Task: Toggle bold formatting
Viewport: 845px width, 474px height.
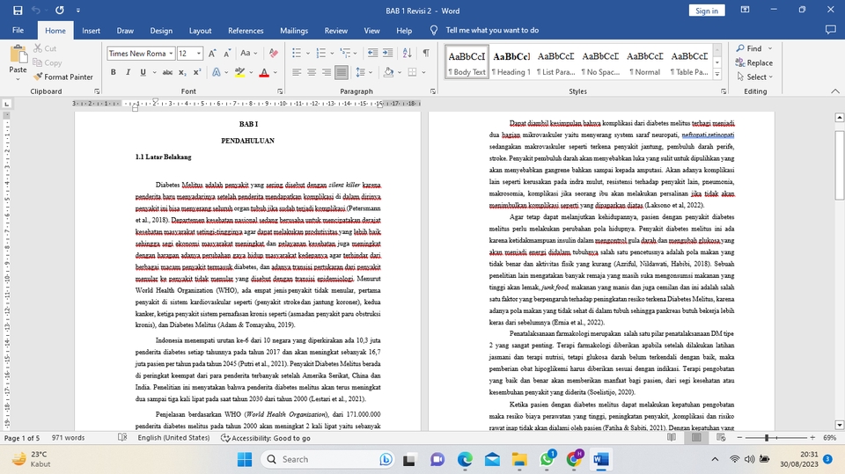Action: (x=114, y=72)
